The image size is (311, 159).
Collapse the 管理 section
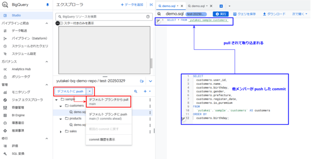(47, 85)
